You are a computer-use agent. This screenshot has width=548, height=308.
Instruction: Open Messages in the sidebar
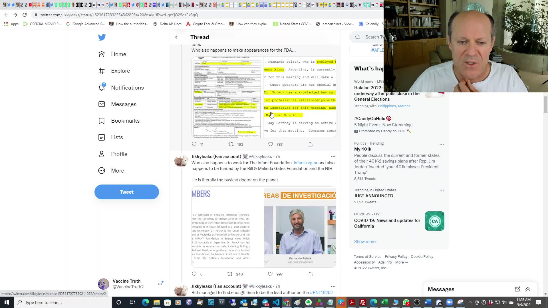coord(117,104)
